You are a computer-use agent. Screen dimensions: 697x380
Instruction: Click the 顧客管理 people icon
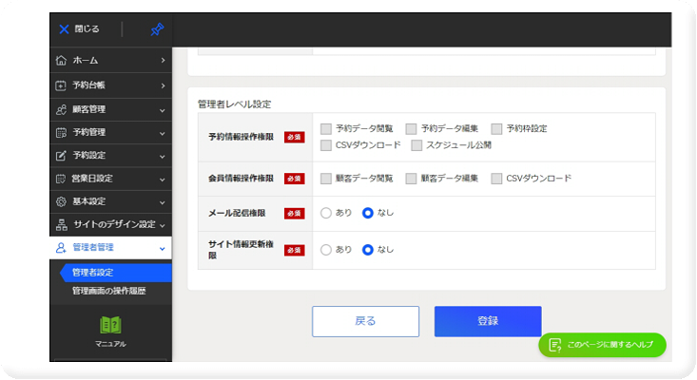[x=62, y=109]
